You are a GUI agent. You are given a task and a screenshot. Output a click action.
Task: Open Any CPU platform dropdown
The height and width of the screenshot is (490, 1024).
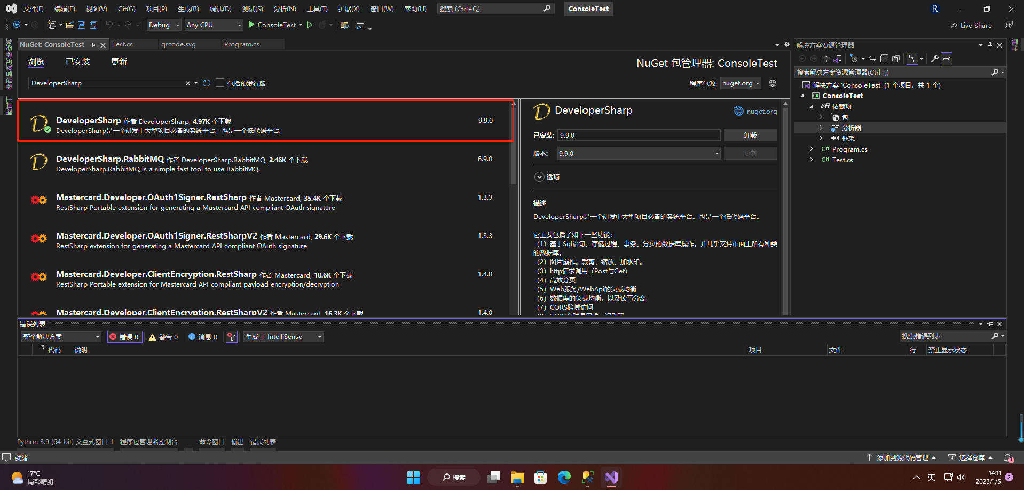pos(214,25)
